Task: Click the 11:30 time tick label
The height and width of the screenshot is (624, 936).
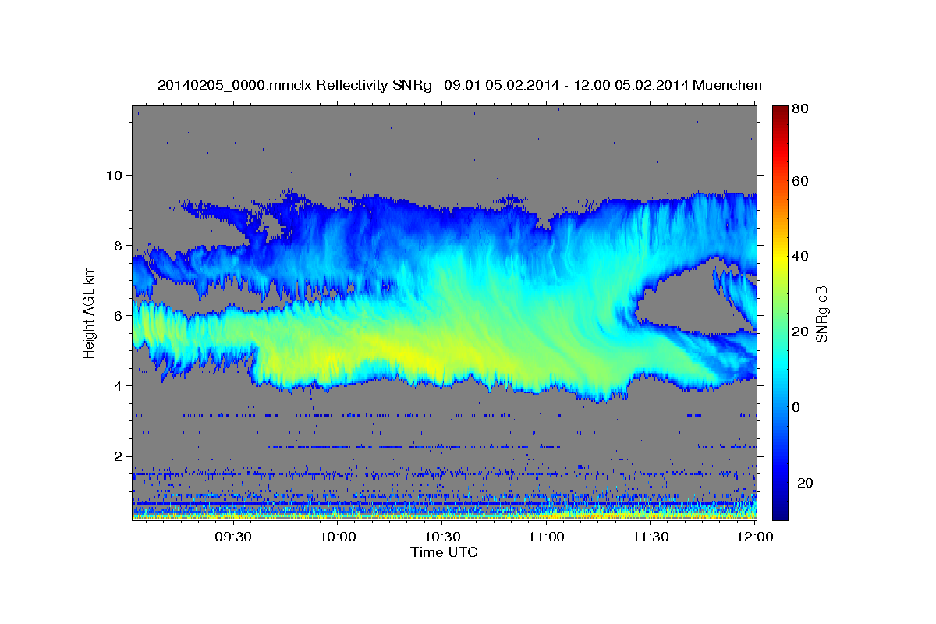Action: click(x=651, y=537)
